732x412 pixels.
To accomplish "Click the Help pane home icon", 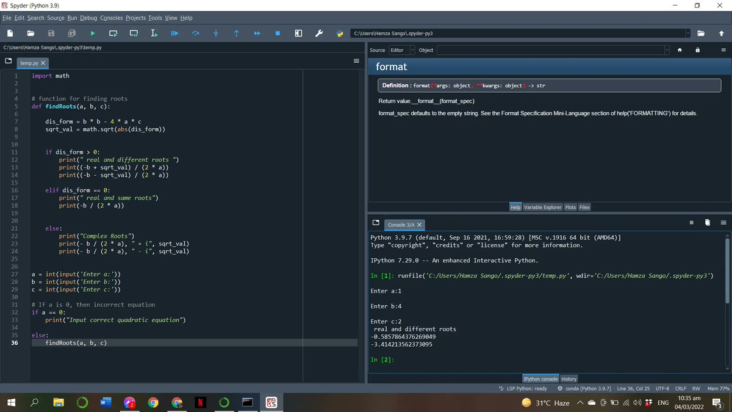I will (680, 50).
